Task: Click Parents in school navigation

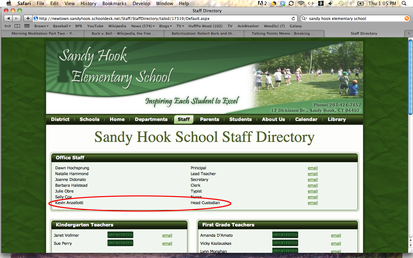Action: click(x=209, y=119)
